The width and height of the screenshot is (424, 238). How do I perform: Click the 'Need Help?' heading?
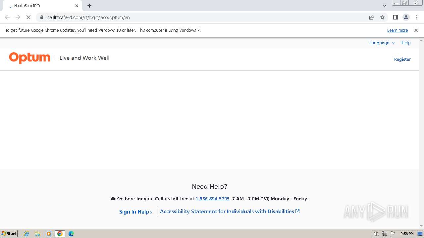210,186
